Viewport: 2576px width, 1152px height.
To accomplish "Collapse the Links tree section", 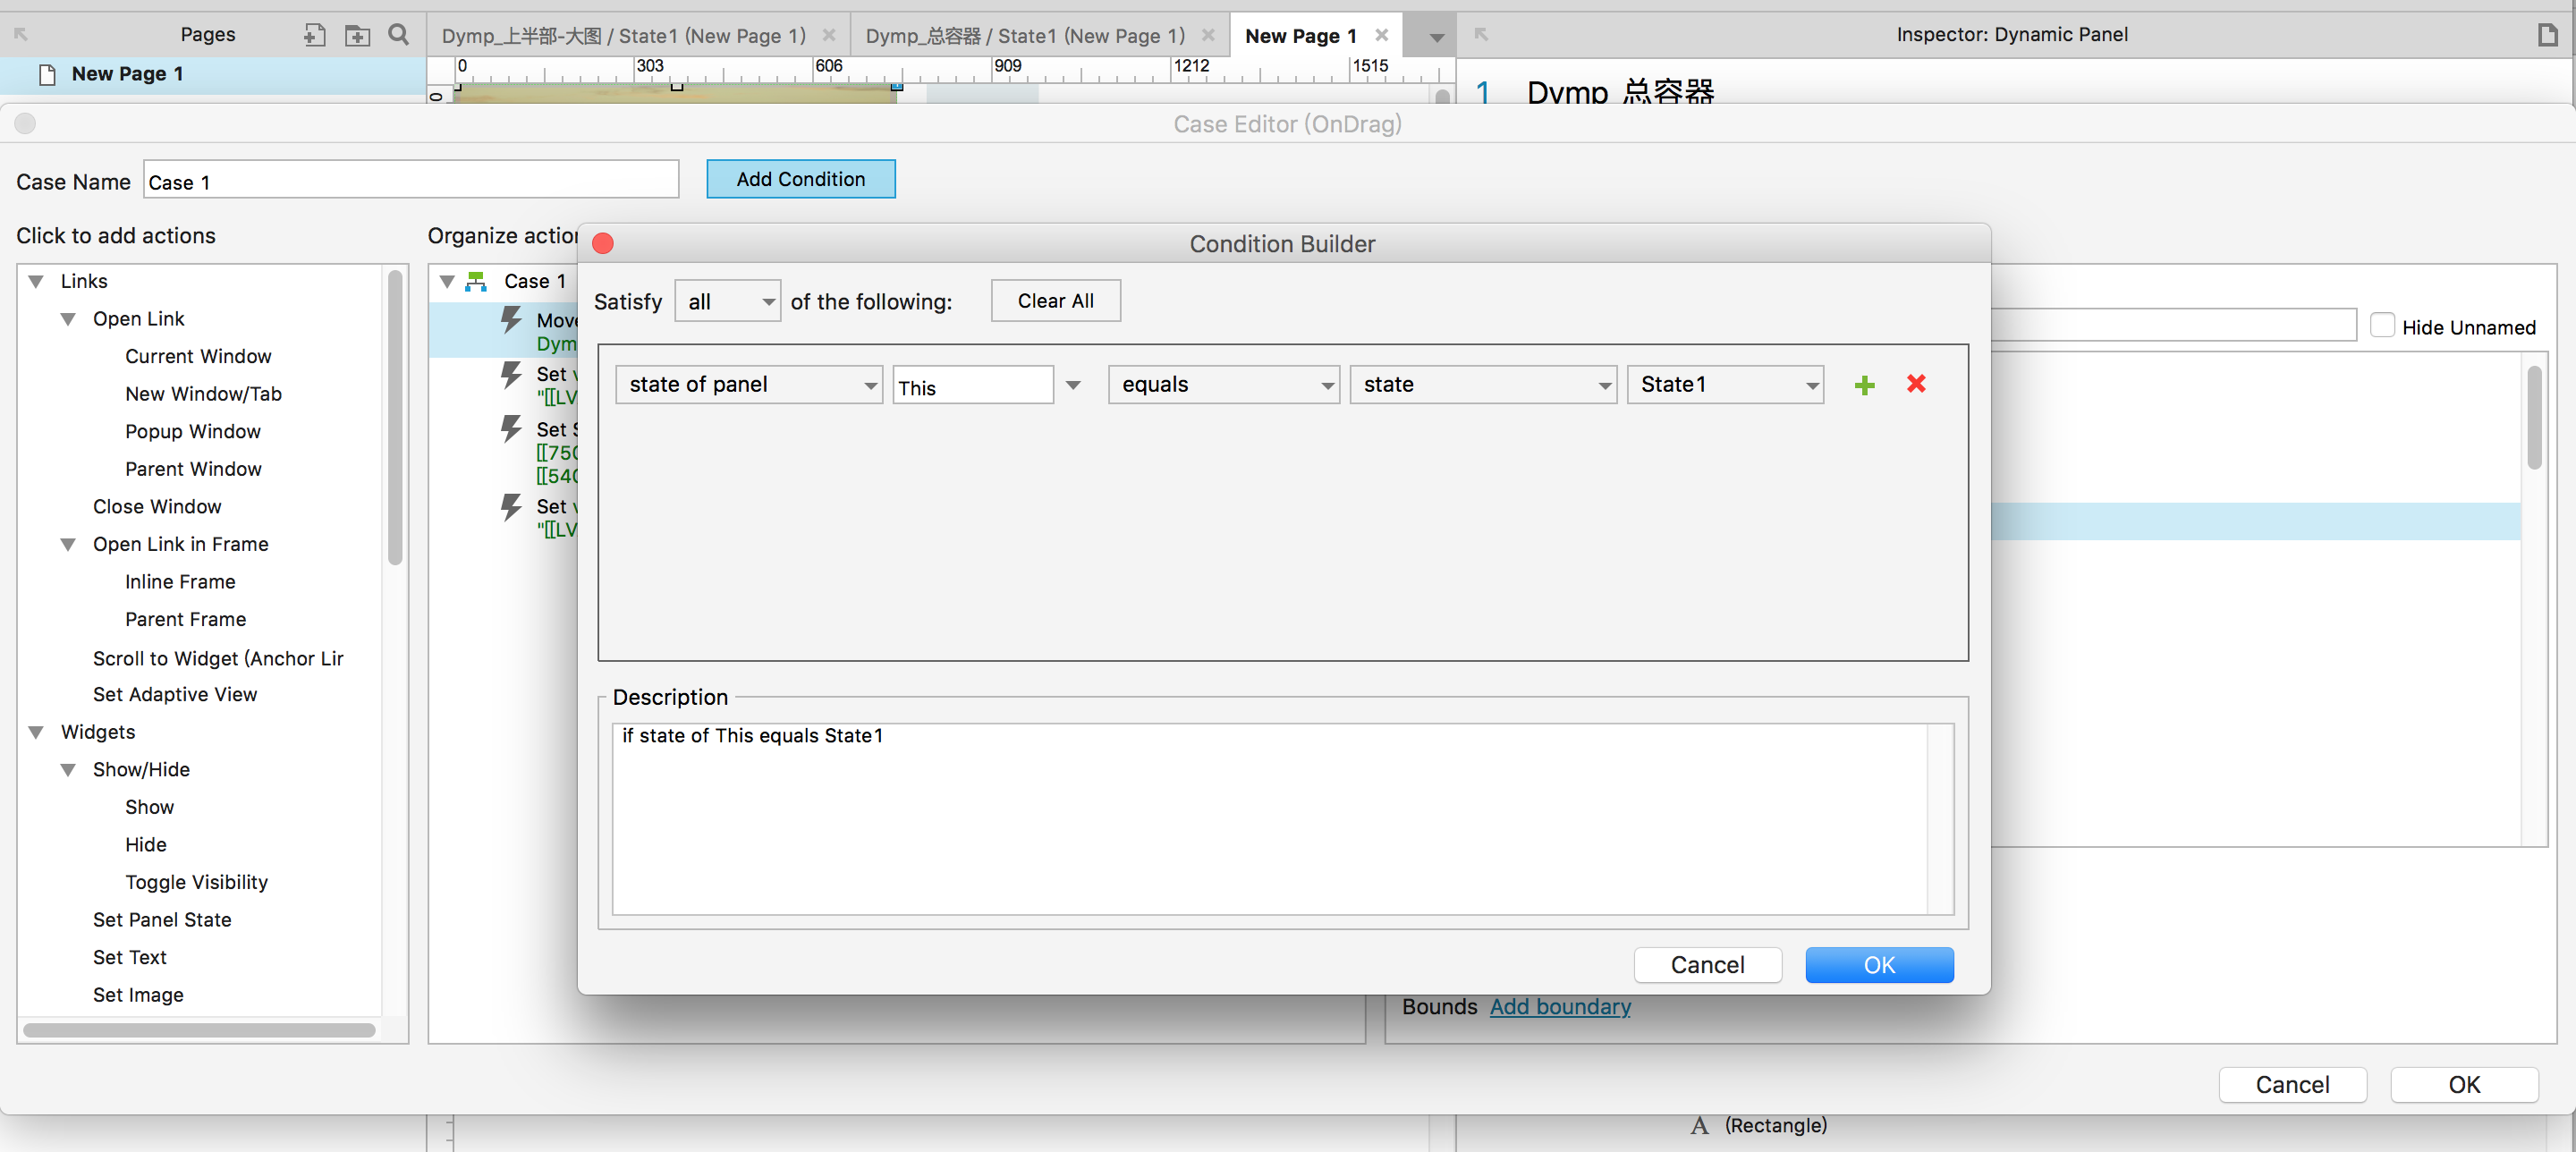I will pos(36,282).
